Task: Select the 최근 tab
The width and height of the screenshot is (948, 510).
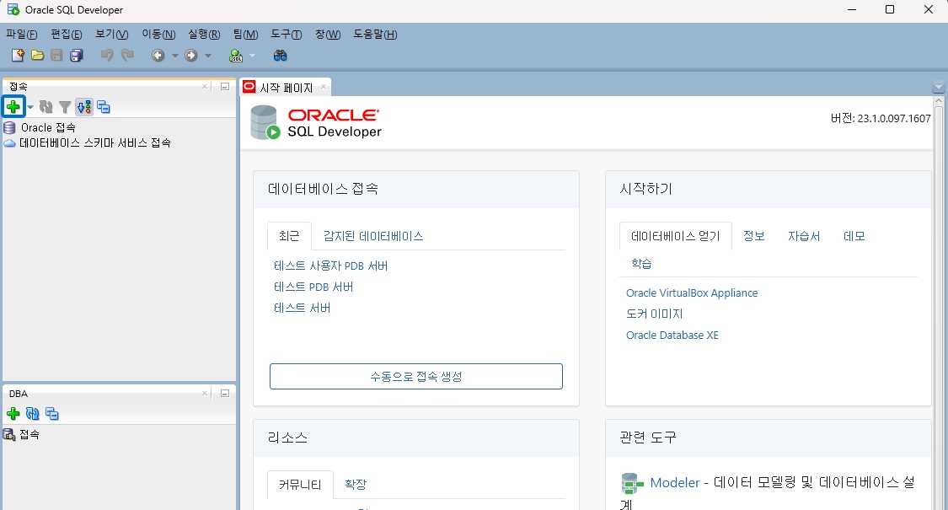Action: 289,236
